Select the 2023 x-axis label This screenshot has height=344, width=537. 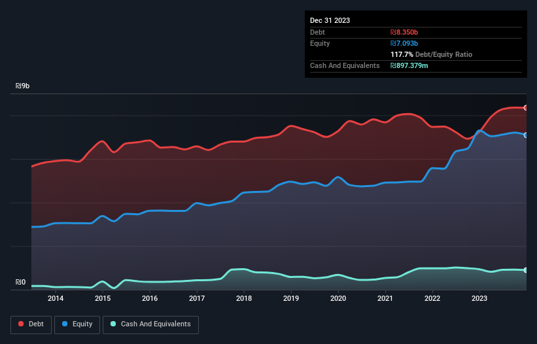(x=479, y=298)
